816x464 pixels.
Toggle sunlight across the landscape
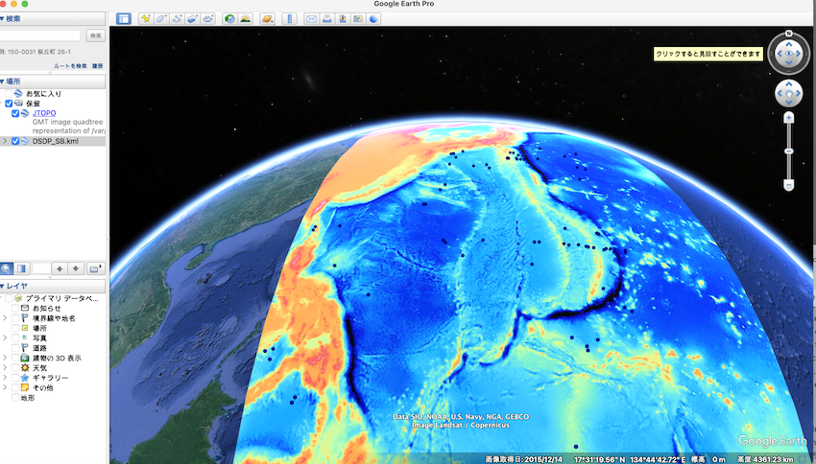click(245, 19)
